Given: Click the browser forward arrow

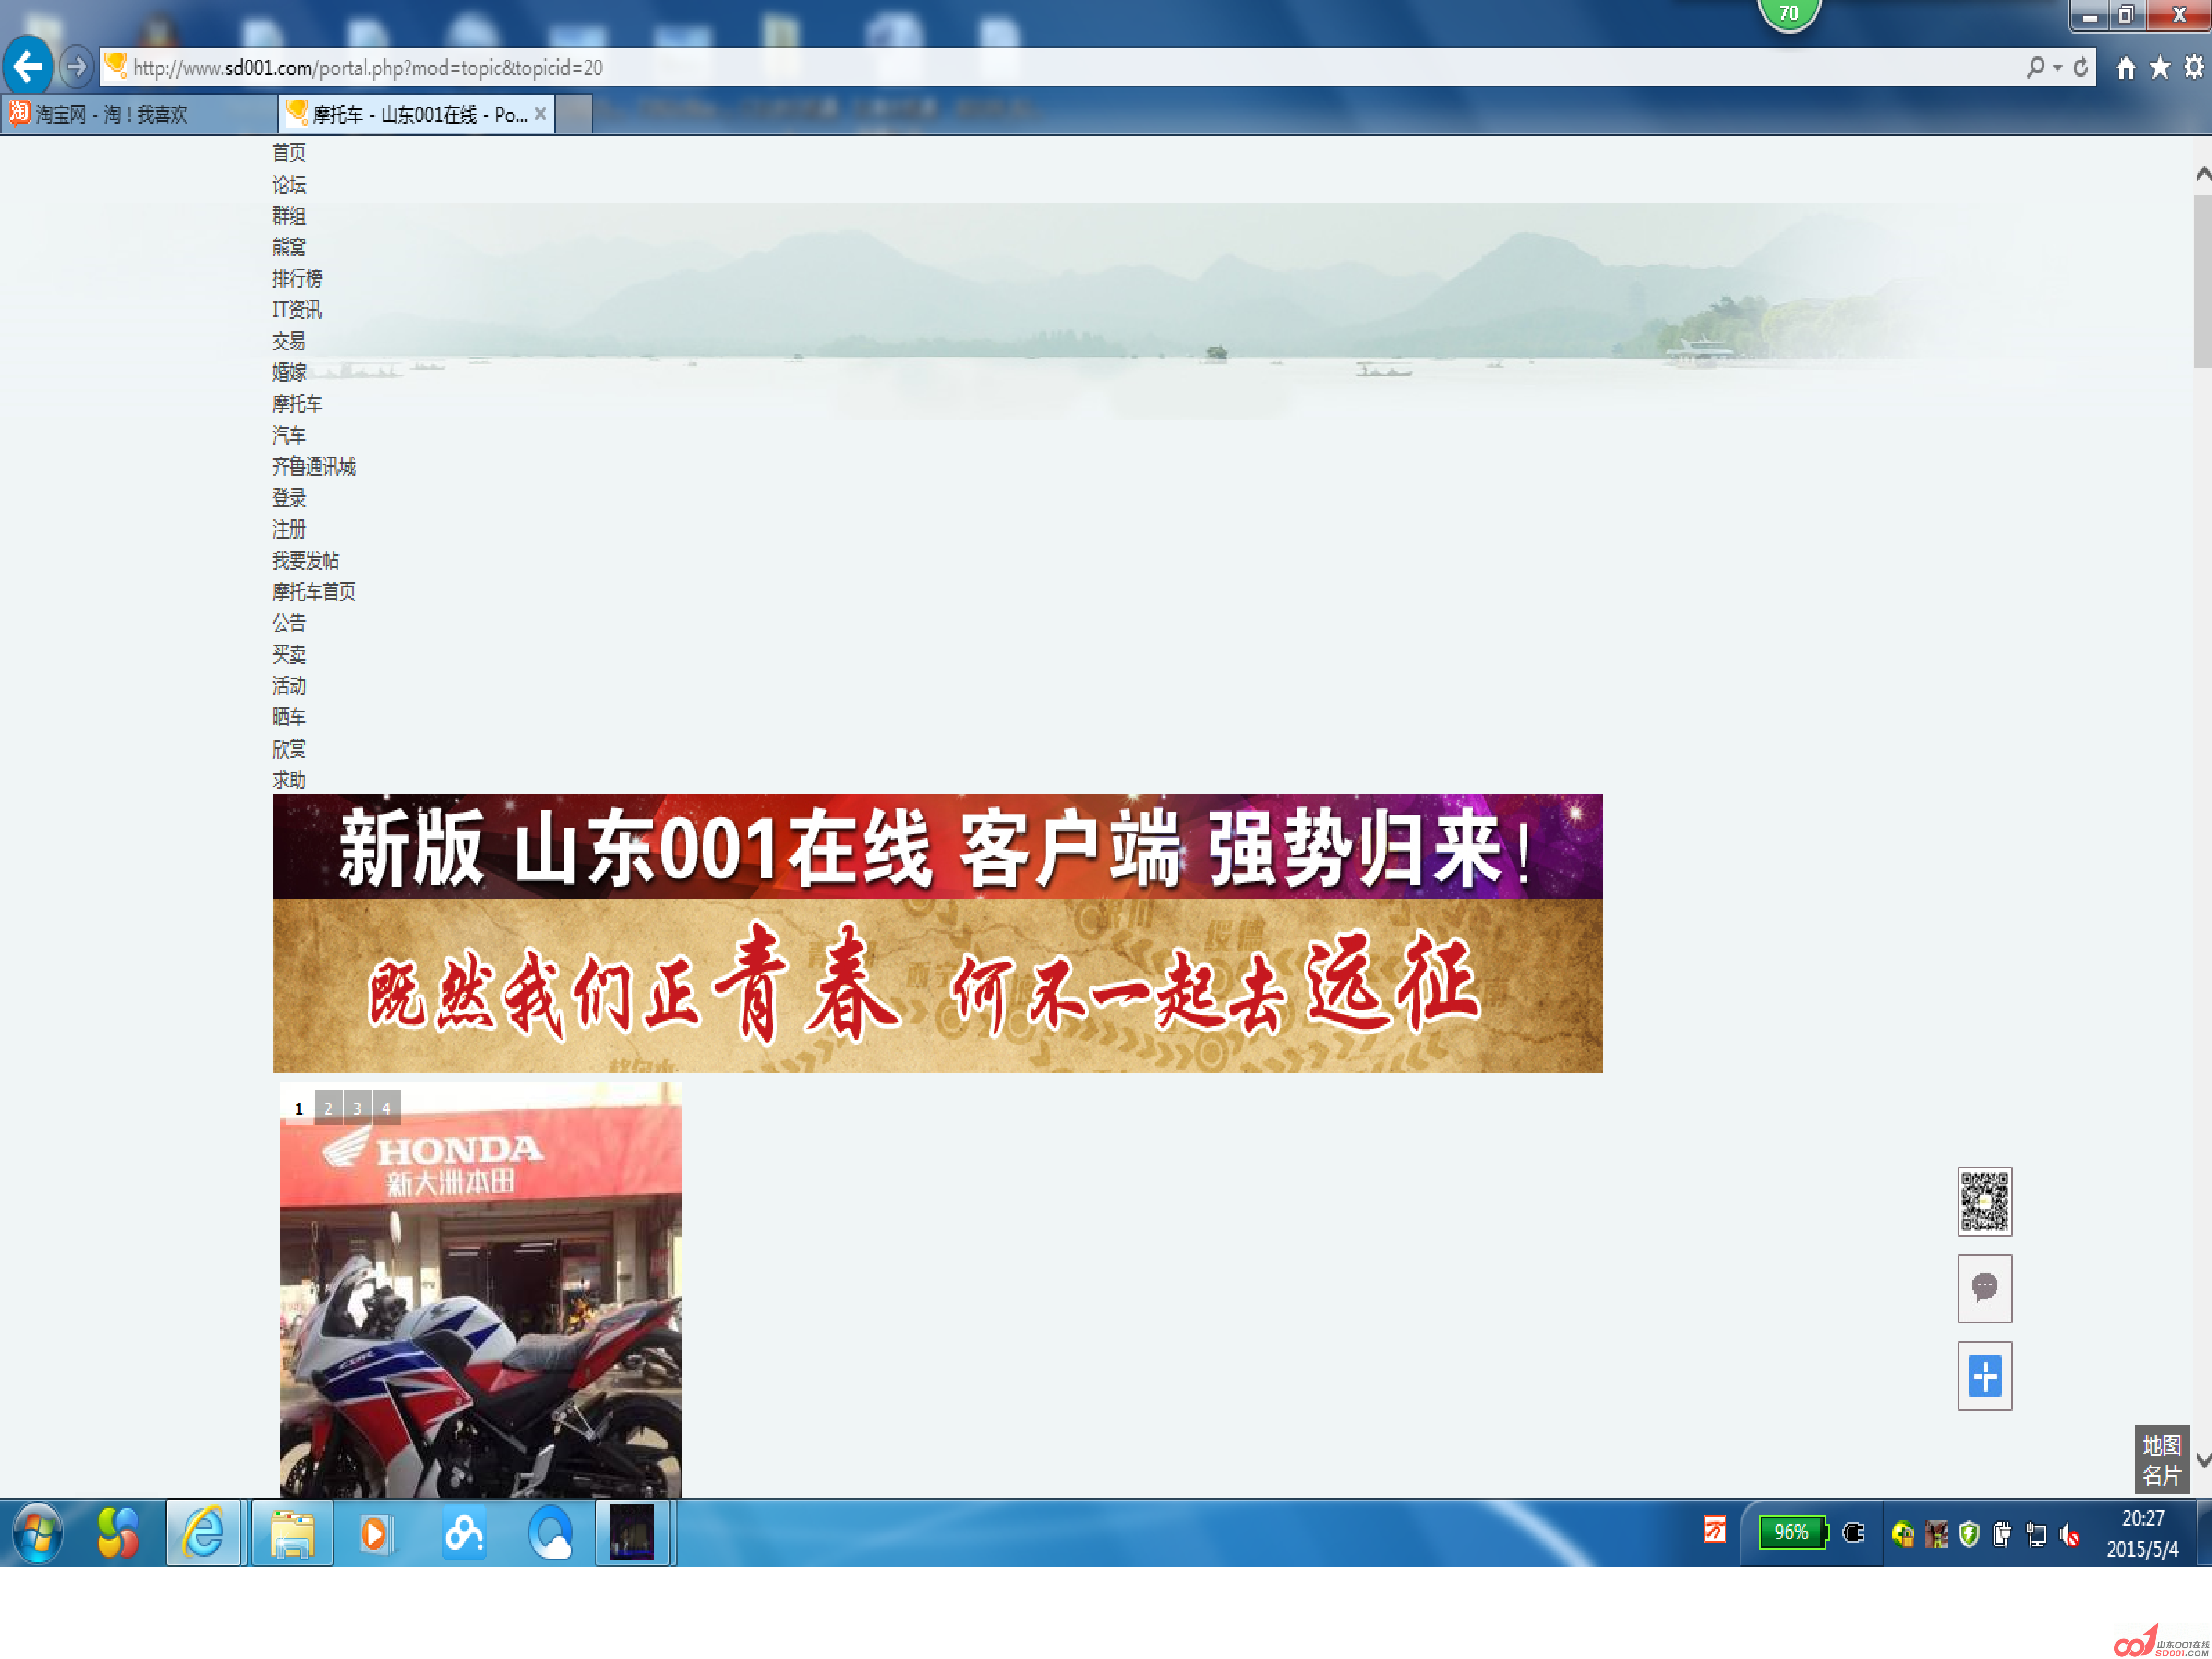Looking at the screenshot, I should pos(76,67).
